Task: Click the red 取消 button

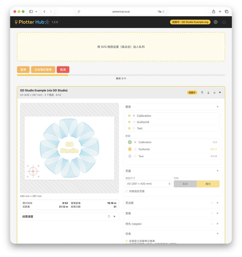Action: (63, 70)
